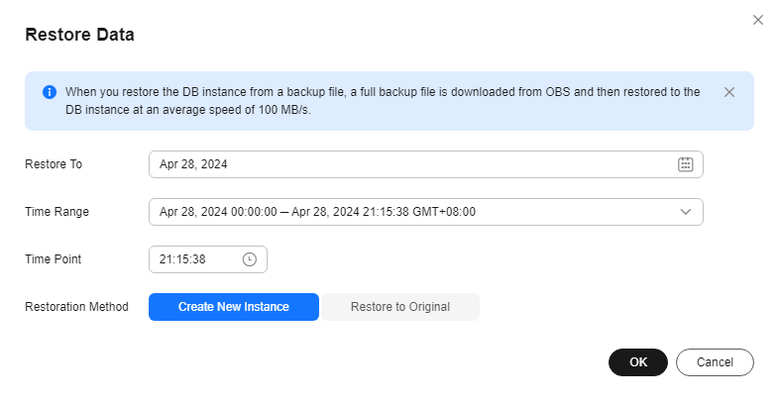Select Create New Instance restoration method
Viewport: 779px width, 404px height.
[234, 307]
